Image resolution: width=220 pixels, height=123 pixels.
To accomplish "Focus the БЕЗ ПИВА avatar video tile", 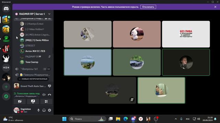I will coord(186,34).
